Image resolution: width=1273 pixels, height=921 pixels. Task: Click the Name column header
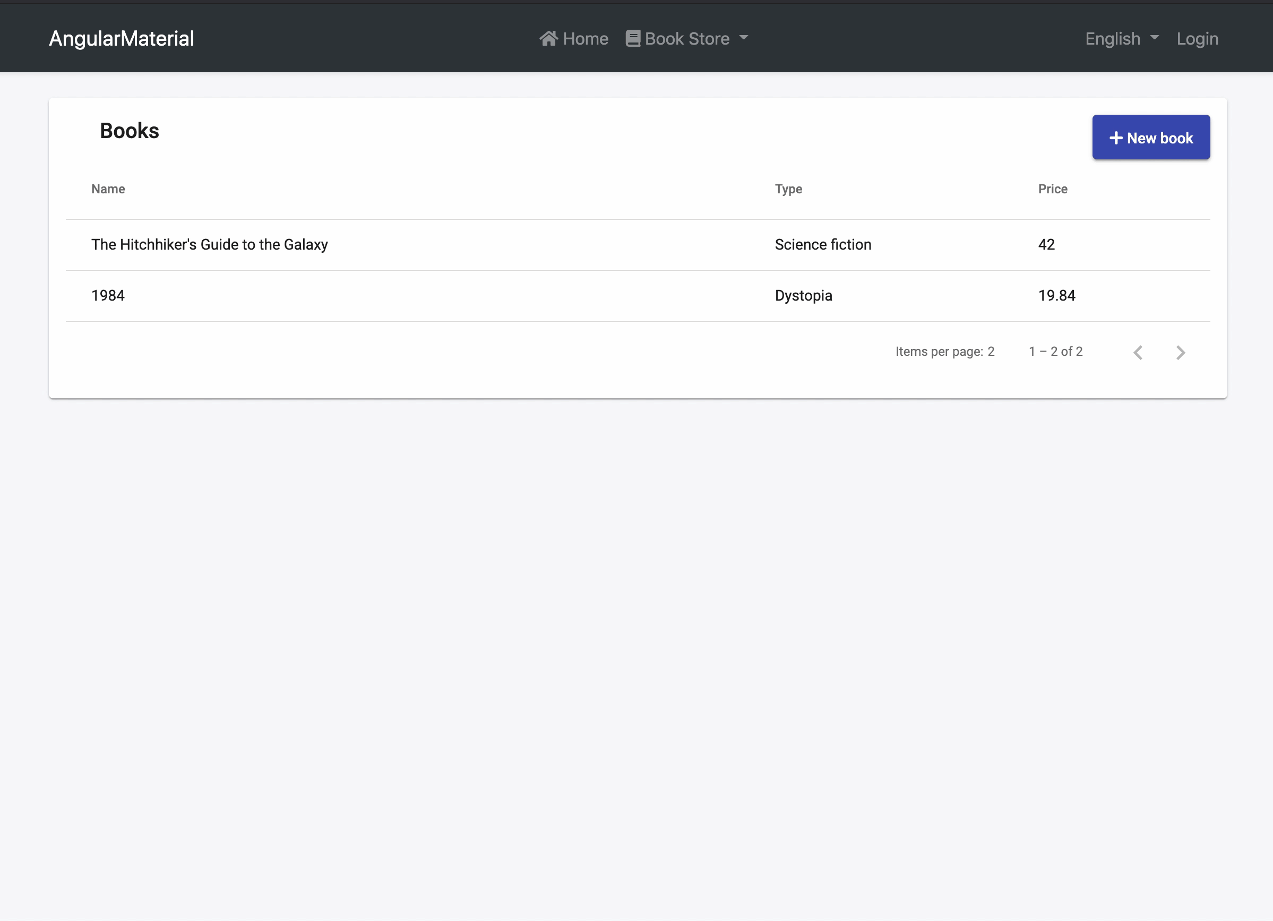(x=108, y=189)
